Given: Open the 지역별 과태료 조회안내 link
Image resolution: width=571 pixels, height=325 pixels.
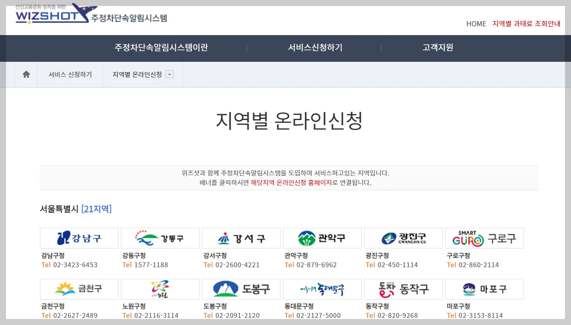Looking at the screenshot, I should [526, 24].
